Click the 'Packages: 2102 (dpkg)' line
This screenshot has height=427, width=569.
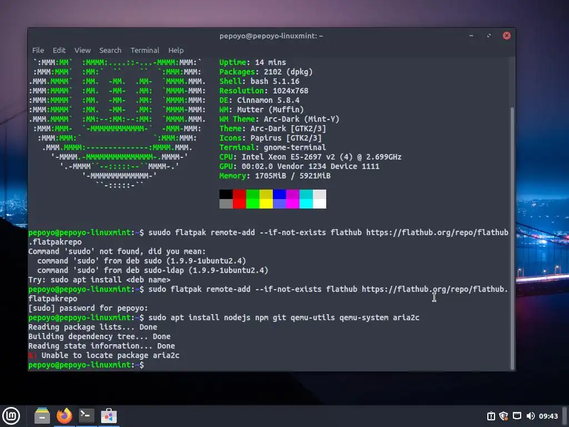click(266, 72)
